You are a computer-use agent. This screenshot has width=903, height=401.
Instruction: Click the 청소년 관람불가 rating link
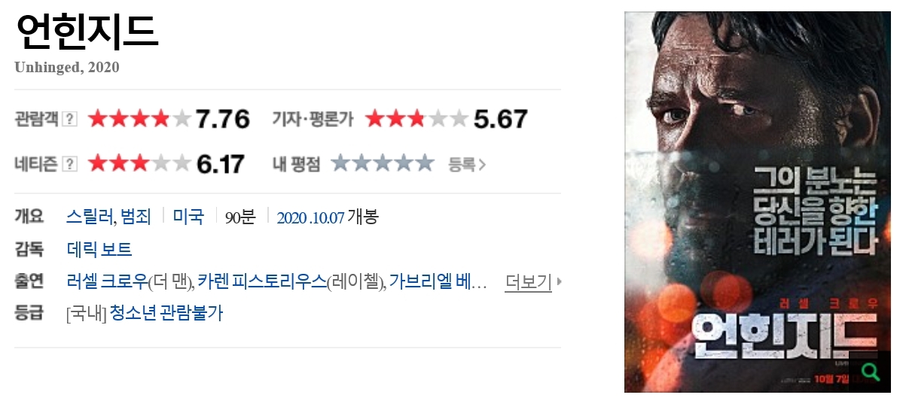166,314
